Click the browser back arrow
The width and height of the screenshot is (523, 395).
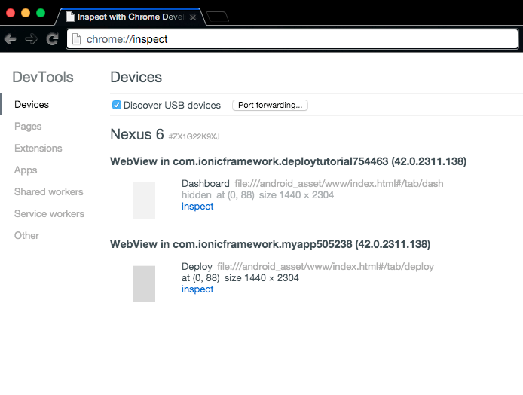(11, 39)
